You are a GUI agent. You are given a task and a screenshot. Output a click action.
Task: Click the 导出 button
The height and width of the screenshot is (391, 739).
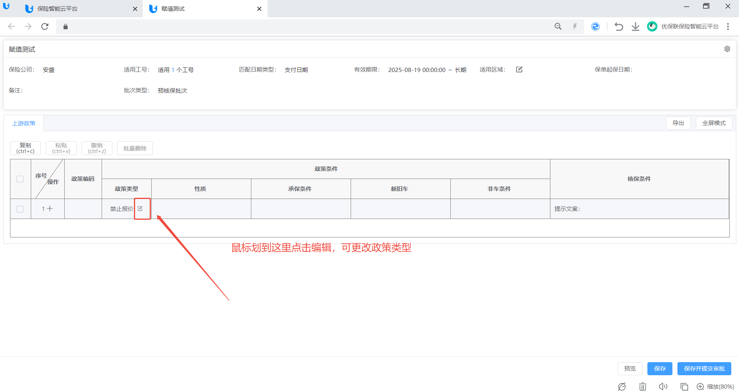click(x=678, y=123)
